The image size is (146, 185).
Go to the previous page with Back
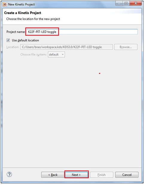(53, 175)
